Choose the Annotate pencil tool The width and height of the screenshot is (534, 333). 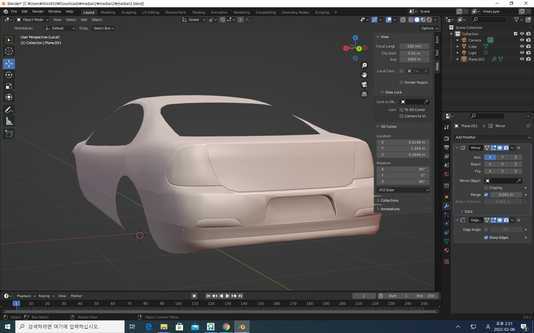[x=9, y=110]
